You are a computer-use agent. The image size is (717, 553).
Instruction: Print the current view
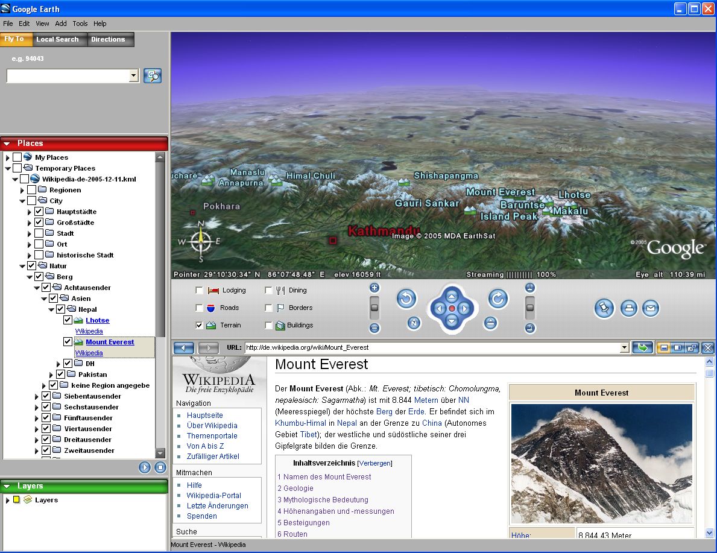[x=629, y=308]
